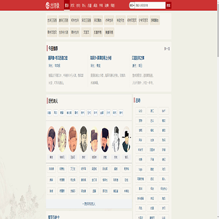219x219 pixels.
Task: Open the grey long-bearded poet portrait
Action: [83, 139]
